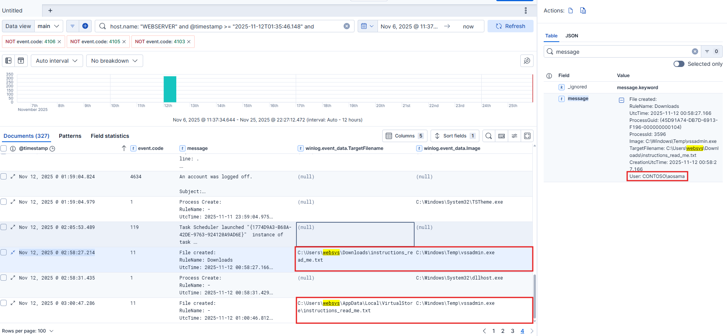727x336 pixels.
Task: Open the filter options icon
Action: point(73,26)
